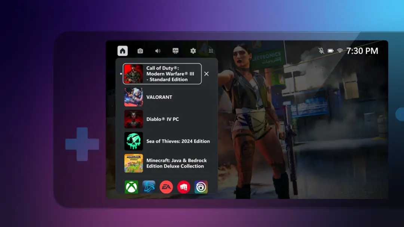Open the widget menu grid icon

[211, 51]
